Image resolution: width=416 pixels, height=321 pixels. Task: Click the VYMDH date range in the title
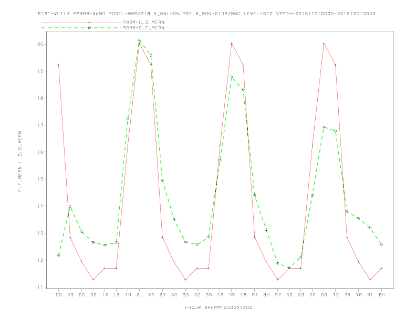pos(326,14)
